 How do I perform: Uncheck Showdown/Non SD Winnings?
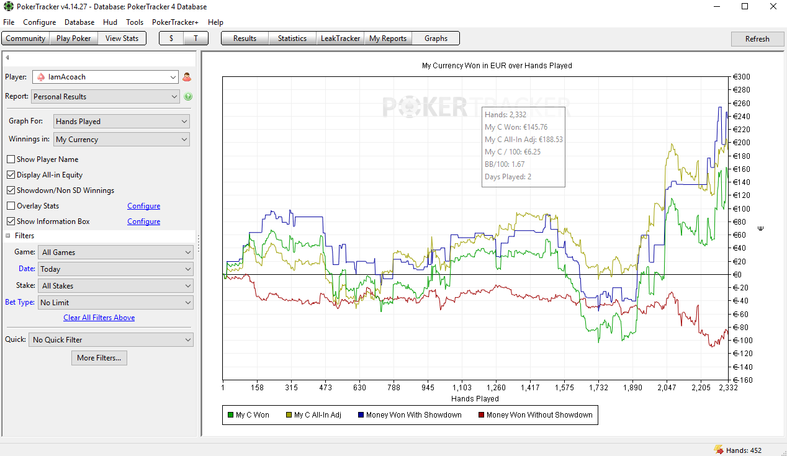[11, 190]
